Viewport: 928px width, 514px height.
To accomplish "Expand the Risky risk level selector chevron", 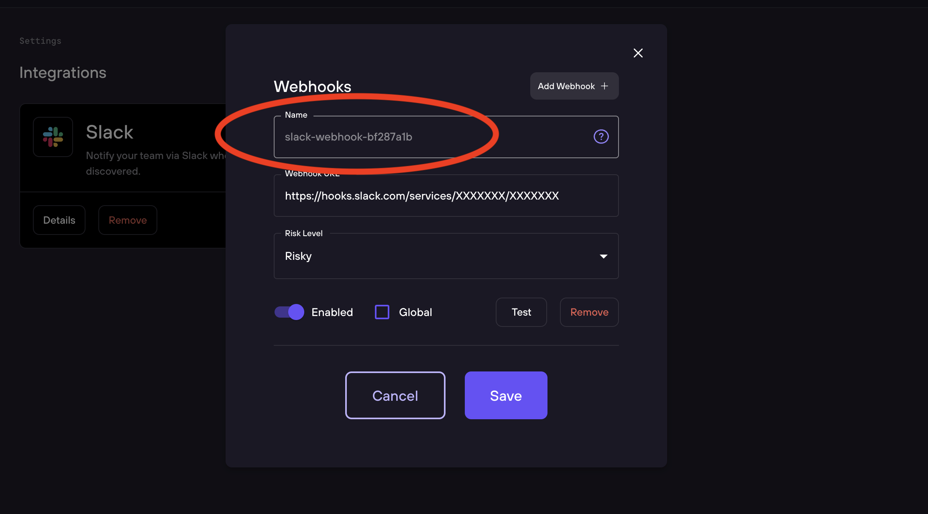I will coord(603,256).
